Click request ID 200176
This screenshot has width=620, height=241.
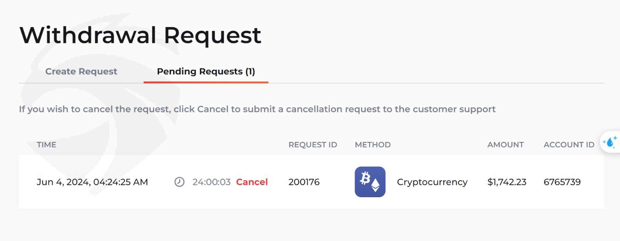point(304,182)
